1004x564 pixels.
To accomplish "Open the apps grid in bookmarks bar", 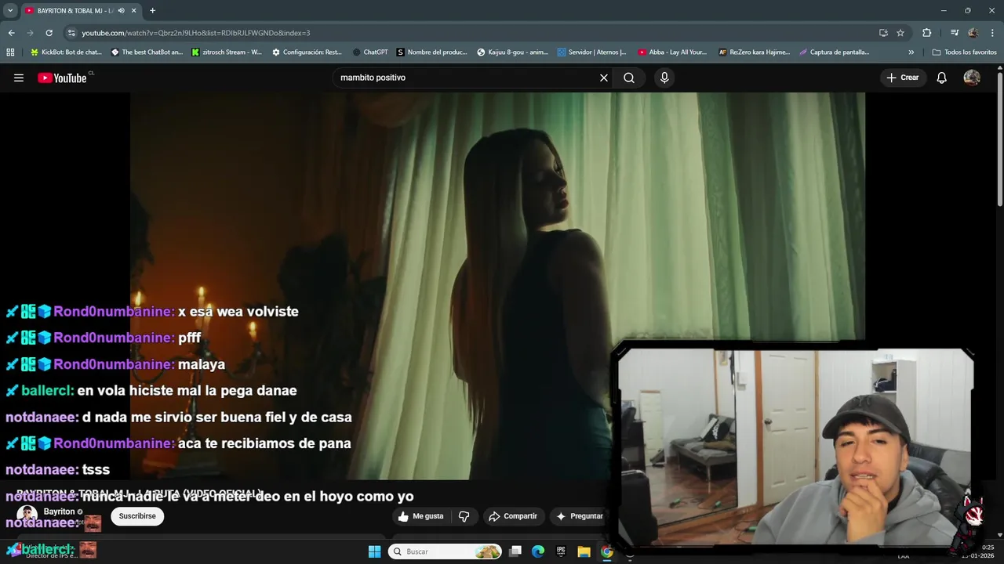I will click(10, 52).
